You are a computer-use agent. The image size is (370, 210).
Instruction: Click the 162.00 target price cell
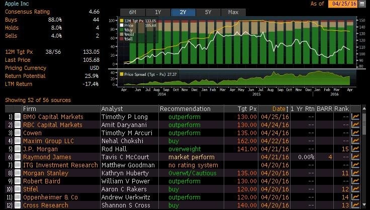pos(247,141)
